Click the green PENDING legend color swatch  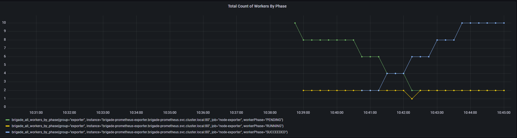point(8,120)
